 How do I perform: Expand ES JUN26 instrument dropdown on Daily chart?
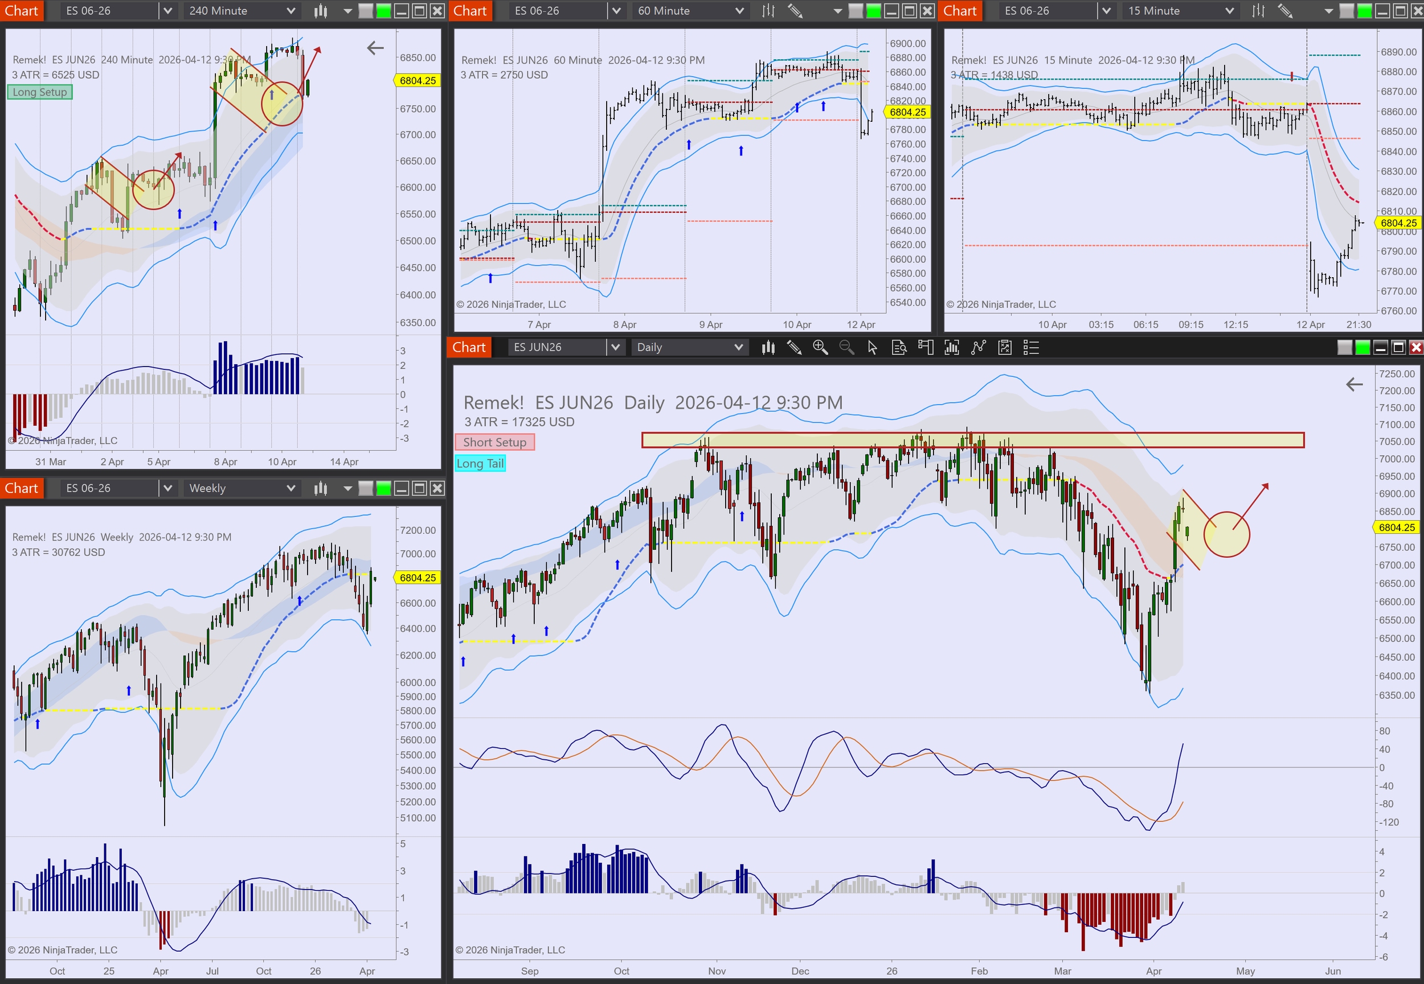click(615, 347)
